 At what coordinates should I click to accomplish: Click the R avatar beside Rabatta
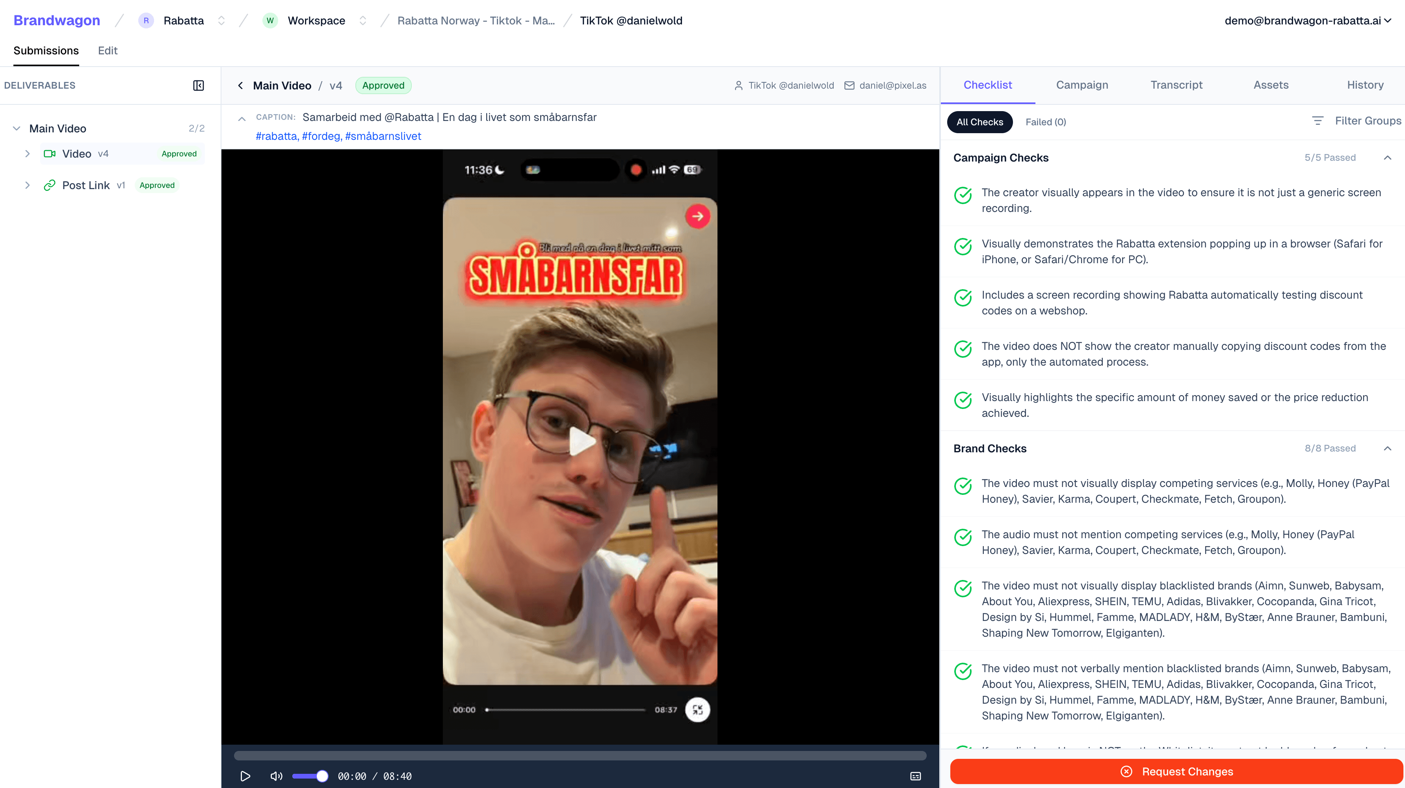146,21
